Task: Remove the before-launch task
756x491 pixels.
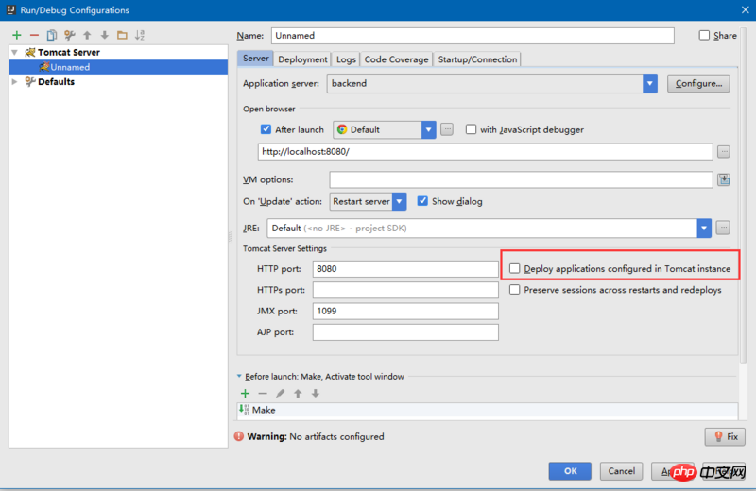Action: (263, 393)
